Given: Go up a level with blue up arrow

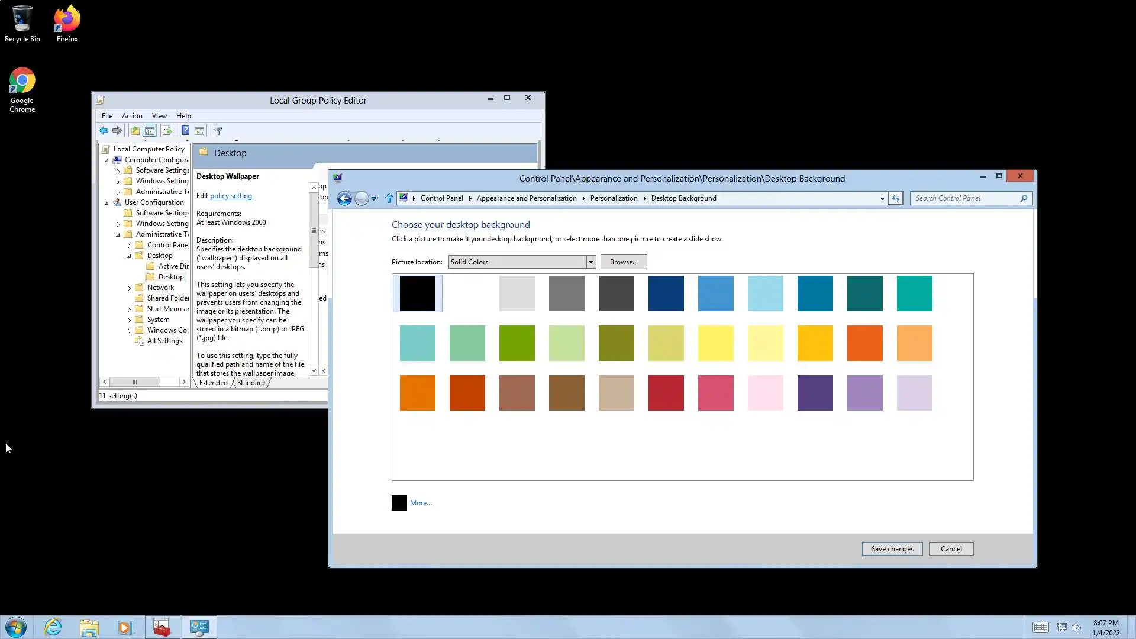Looking at the screenshot, I should pos(389,198).
